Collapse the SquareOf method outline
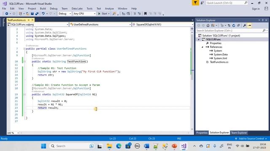The height and width of the screenshot is (151, 270). [24, 94]
